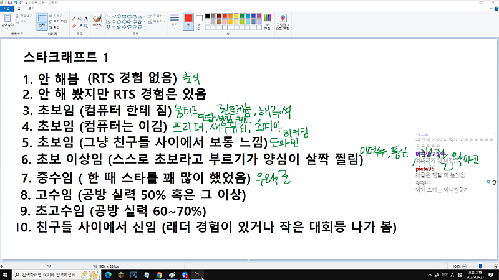499x280 pixels.
Task: Pick the purple color swatch
Action: click(259, 16)
